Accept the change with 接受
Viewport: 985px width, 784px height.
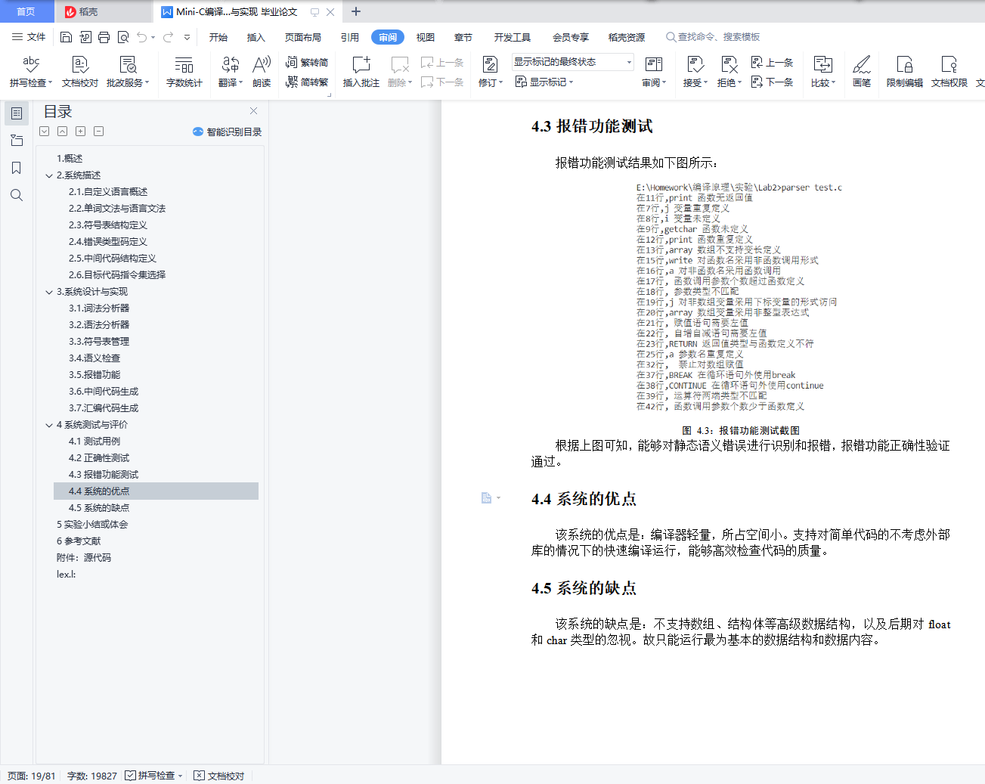tap(692, 72)
